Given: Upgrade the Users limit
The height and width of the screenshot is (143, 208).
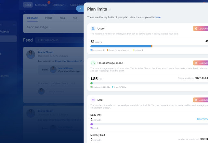Looking at the screenshot, I should [x=201, y=29].
